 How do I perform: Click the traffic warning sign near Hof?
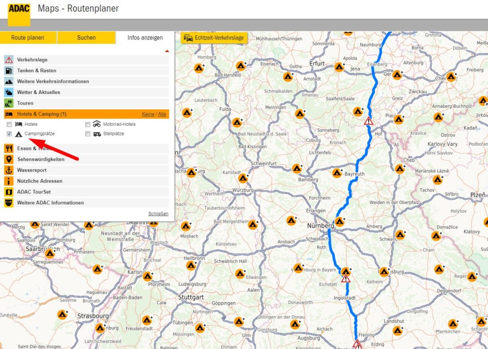click(x=368, y=121)
